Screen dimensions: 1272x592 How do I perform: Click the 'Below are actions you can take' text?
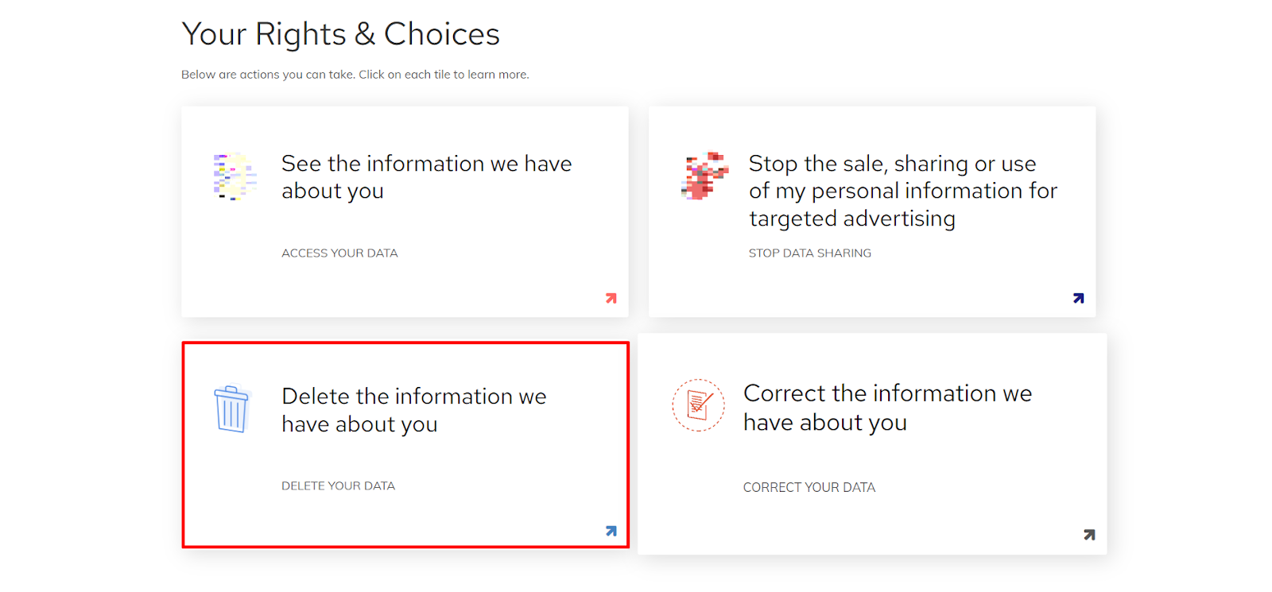coord(355,75)
